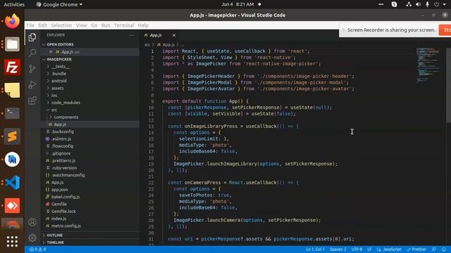Click the src breadcrumb segment

pyautogui.click(x=147, y=45)
